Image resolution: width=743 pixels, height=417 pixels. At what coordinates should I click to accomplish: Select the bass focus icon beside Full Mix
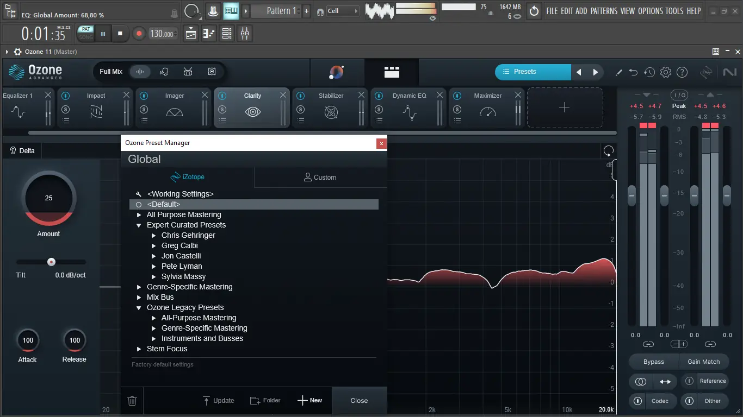tap(212, 72)
